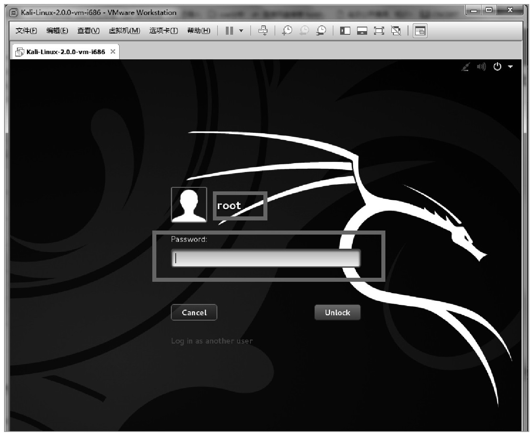This screenshot has width=530, height=434.
Task: Click the revert to snapshot toolbar icon
Action: coord(304,31)
